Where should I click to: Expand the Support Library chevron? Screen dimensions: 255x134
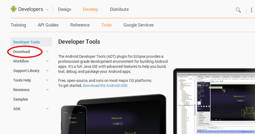click(47, 70)
